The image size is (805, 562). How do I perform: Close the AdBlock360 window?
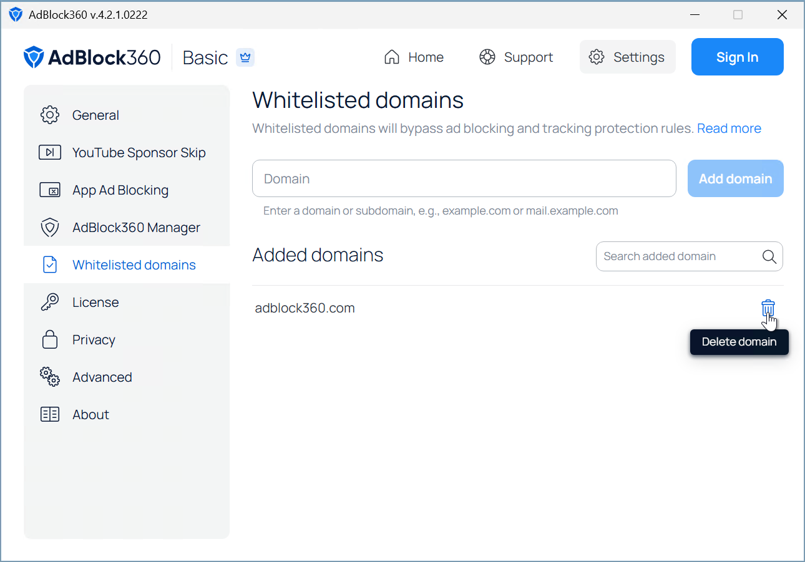tap(782, 14)
